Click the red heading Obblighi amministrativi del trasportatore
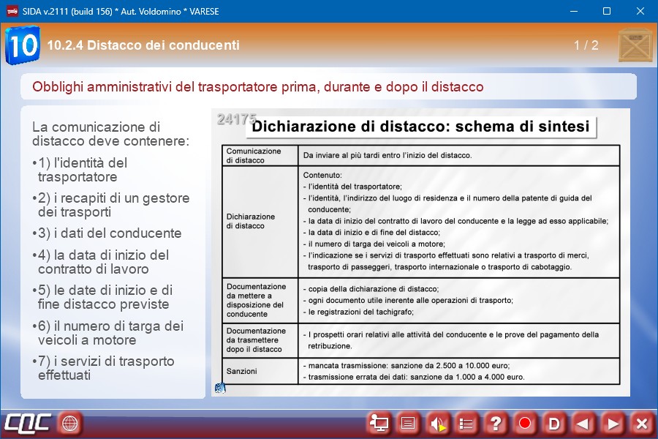The width and height of the screenshot is (658, 439). (x=257, y=87)
